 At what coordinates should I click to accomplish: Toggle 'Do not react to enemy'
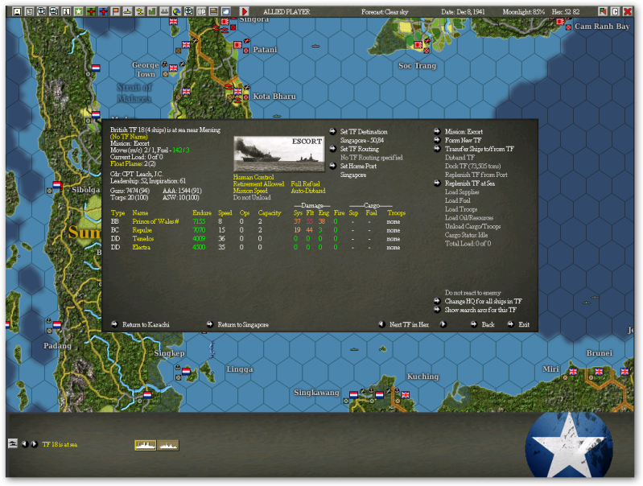coord(473,292)
